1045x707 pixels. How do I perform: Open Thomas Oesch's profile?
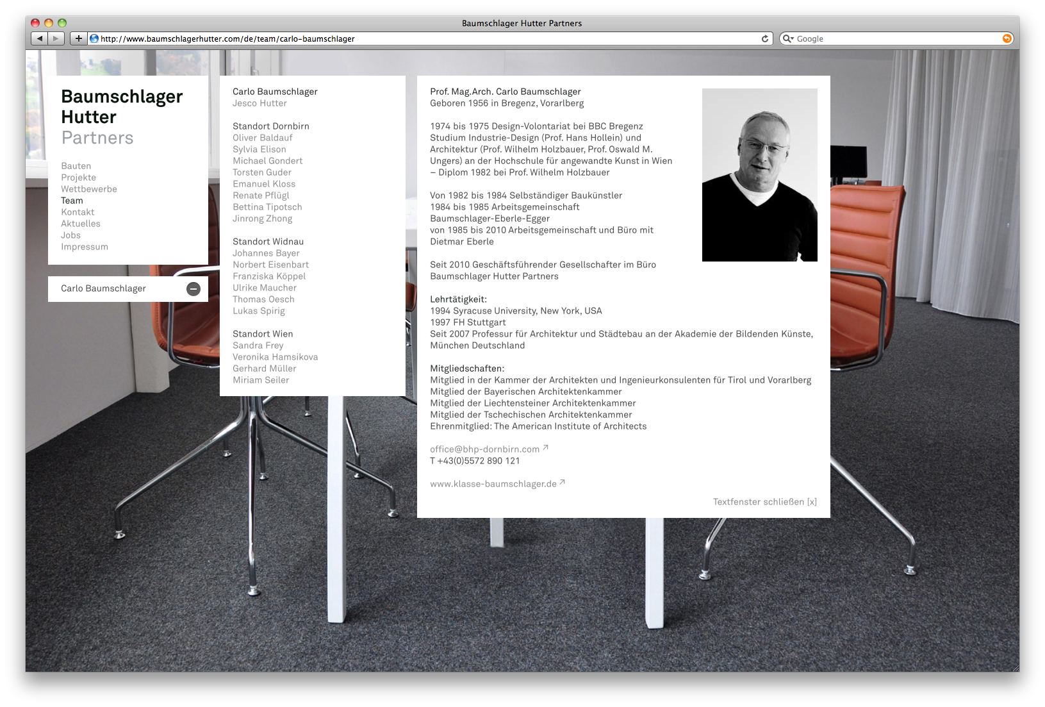tap(263, 299)
